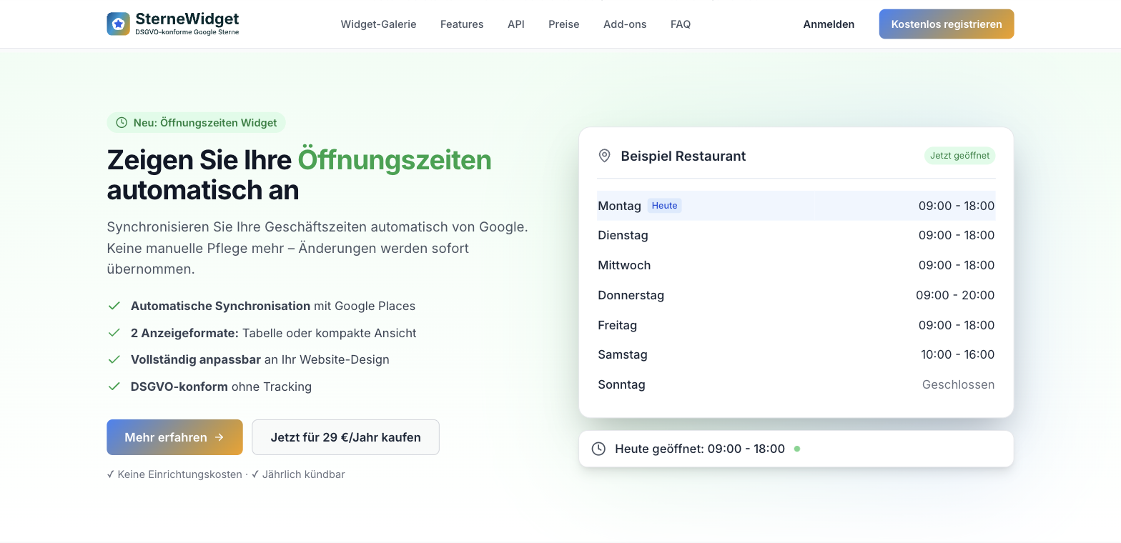Select the Sonntag row label
The width and height of the screenshot is (1121, 543).
point(622,384)
